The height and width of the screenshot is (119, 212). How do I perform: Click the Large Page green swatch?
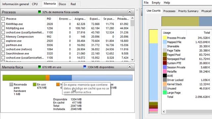[165, 93]
